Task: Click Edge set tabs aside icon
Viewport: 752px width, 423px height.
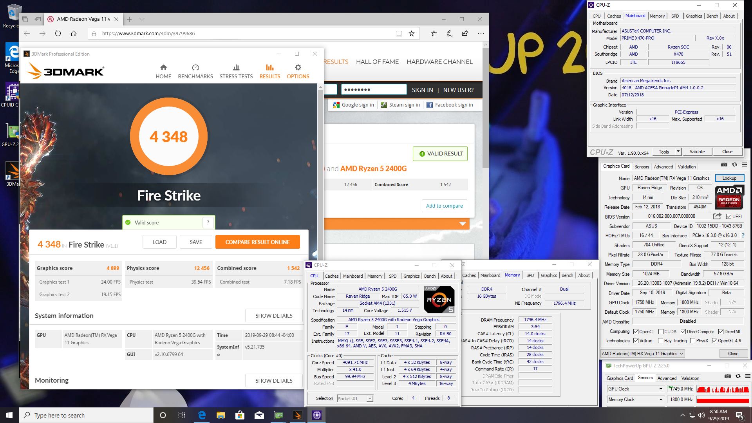Action: click(38, 19)
